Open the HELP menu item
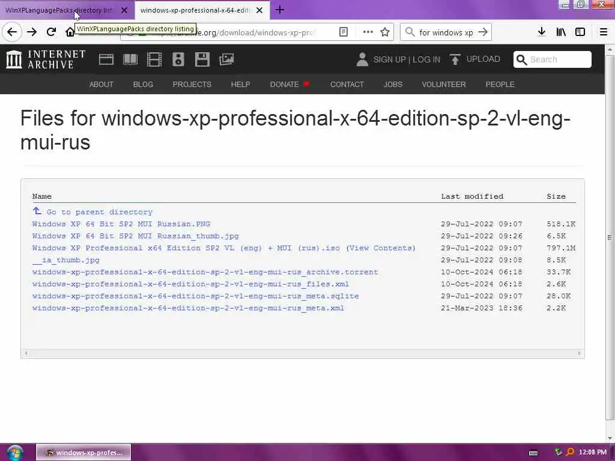 tap(240, 84)
